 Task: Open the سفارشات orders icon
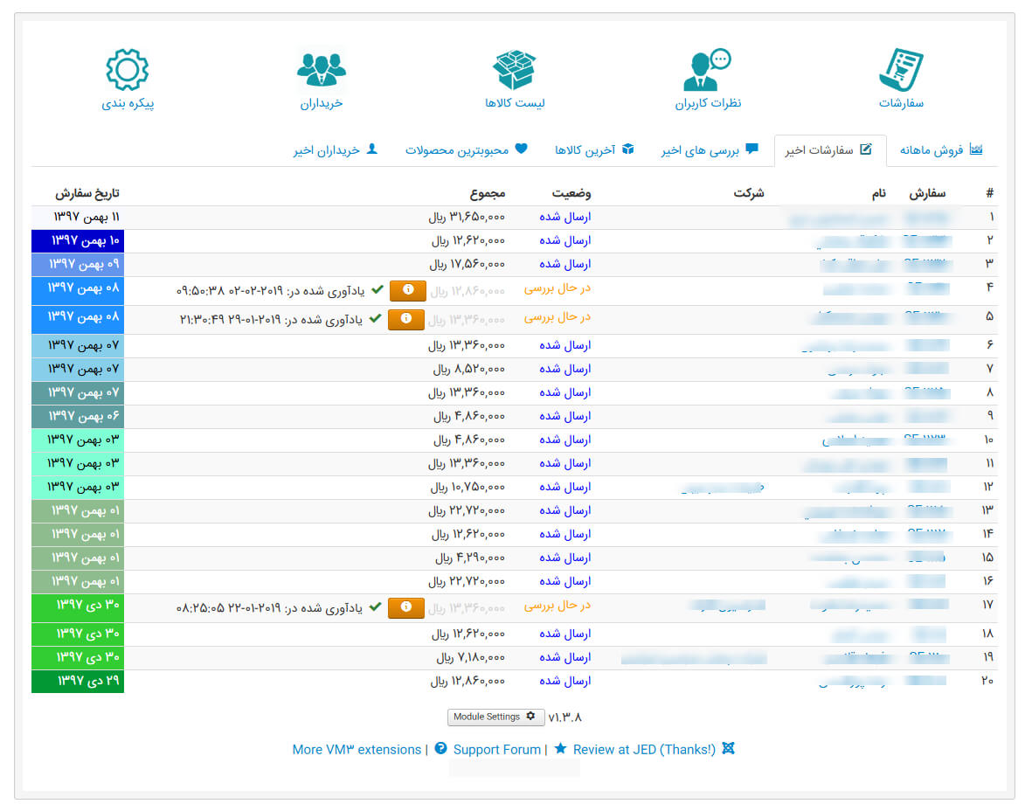pos(901,70)
